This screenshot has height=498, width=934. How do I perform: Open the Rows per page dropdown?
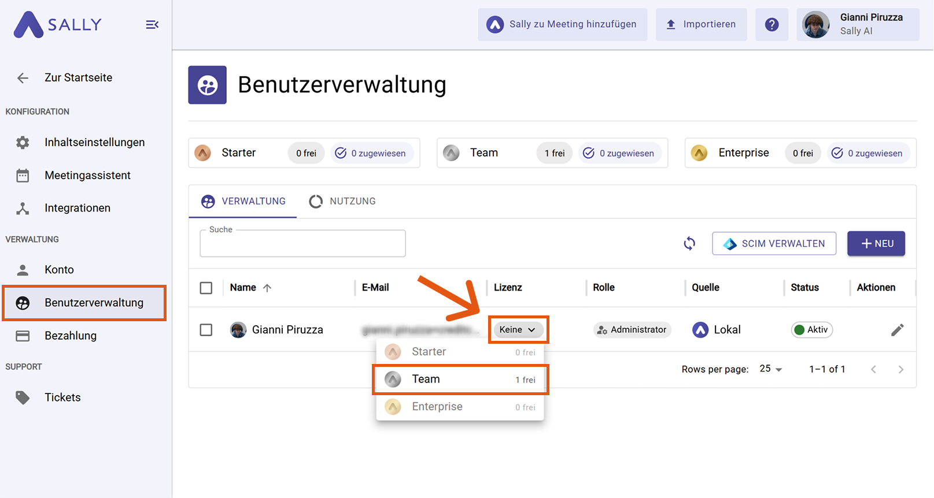(x=771, y=369)
